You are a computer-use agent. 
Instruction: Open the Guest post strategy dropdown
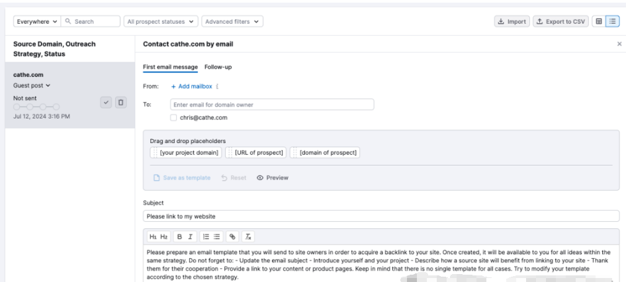(x=32, y=85)
